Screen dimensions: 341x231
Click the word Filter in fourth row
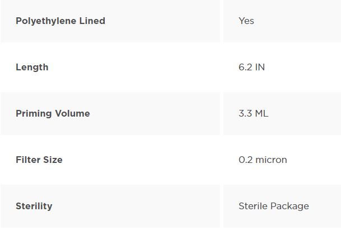pos(28,160)
